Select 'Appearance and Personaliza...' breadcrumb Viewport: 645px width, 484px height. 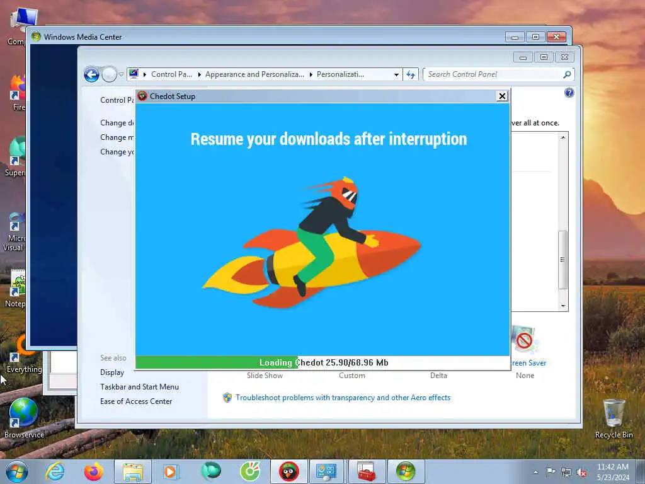pyautogui.click(x=254, y=74)
